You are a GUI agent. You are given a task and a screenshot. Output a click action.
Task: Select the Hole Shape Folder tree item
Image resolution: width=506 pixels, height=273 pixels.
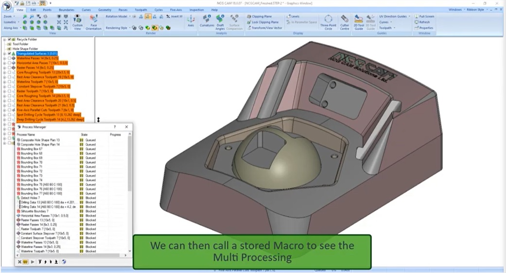point(25,49)
